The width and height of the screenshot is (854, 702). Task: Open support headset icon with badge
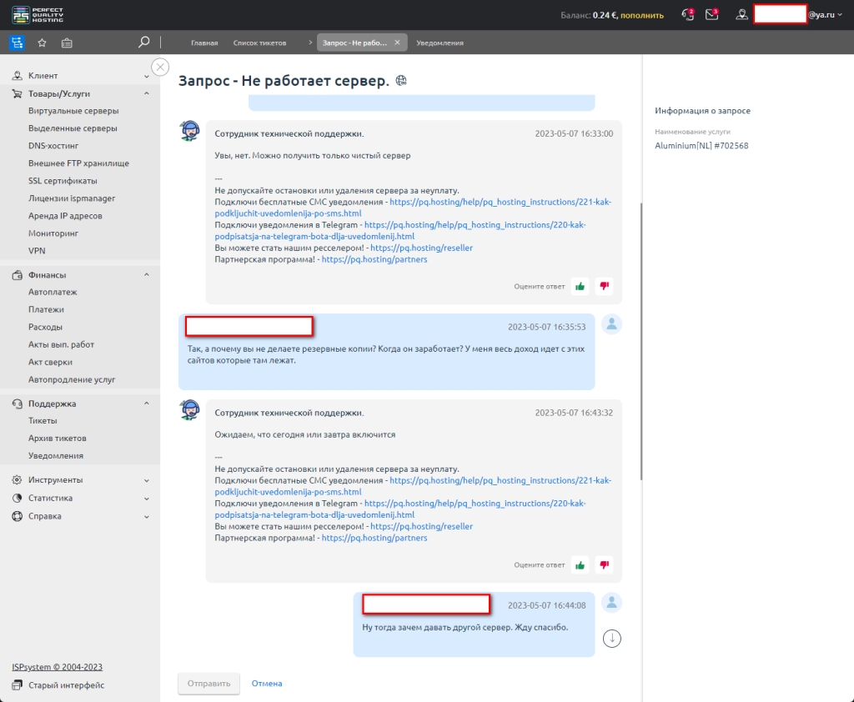(688, 14)
